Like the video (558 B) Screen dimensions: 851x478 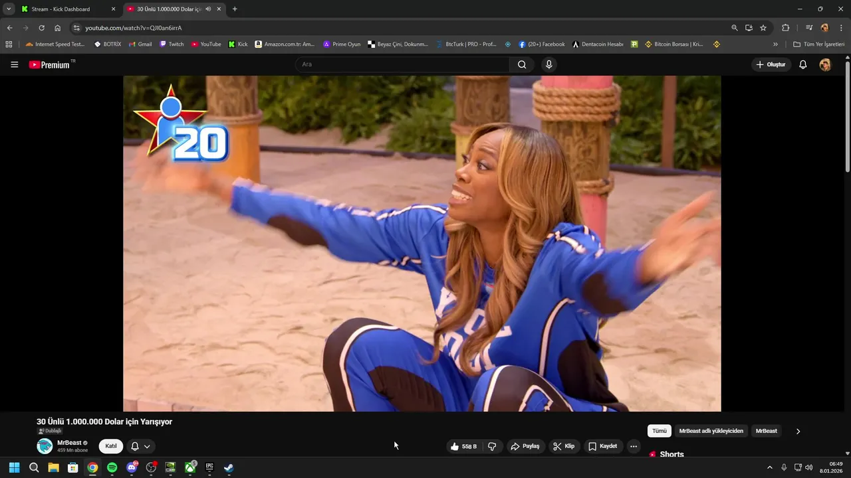pos(464,446)
